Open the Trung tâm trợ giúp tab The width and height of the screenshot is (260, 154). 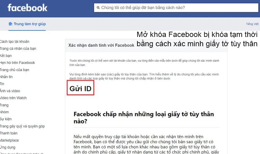(27, 24)
